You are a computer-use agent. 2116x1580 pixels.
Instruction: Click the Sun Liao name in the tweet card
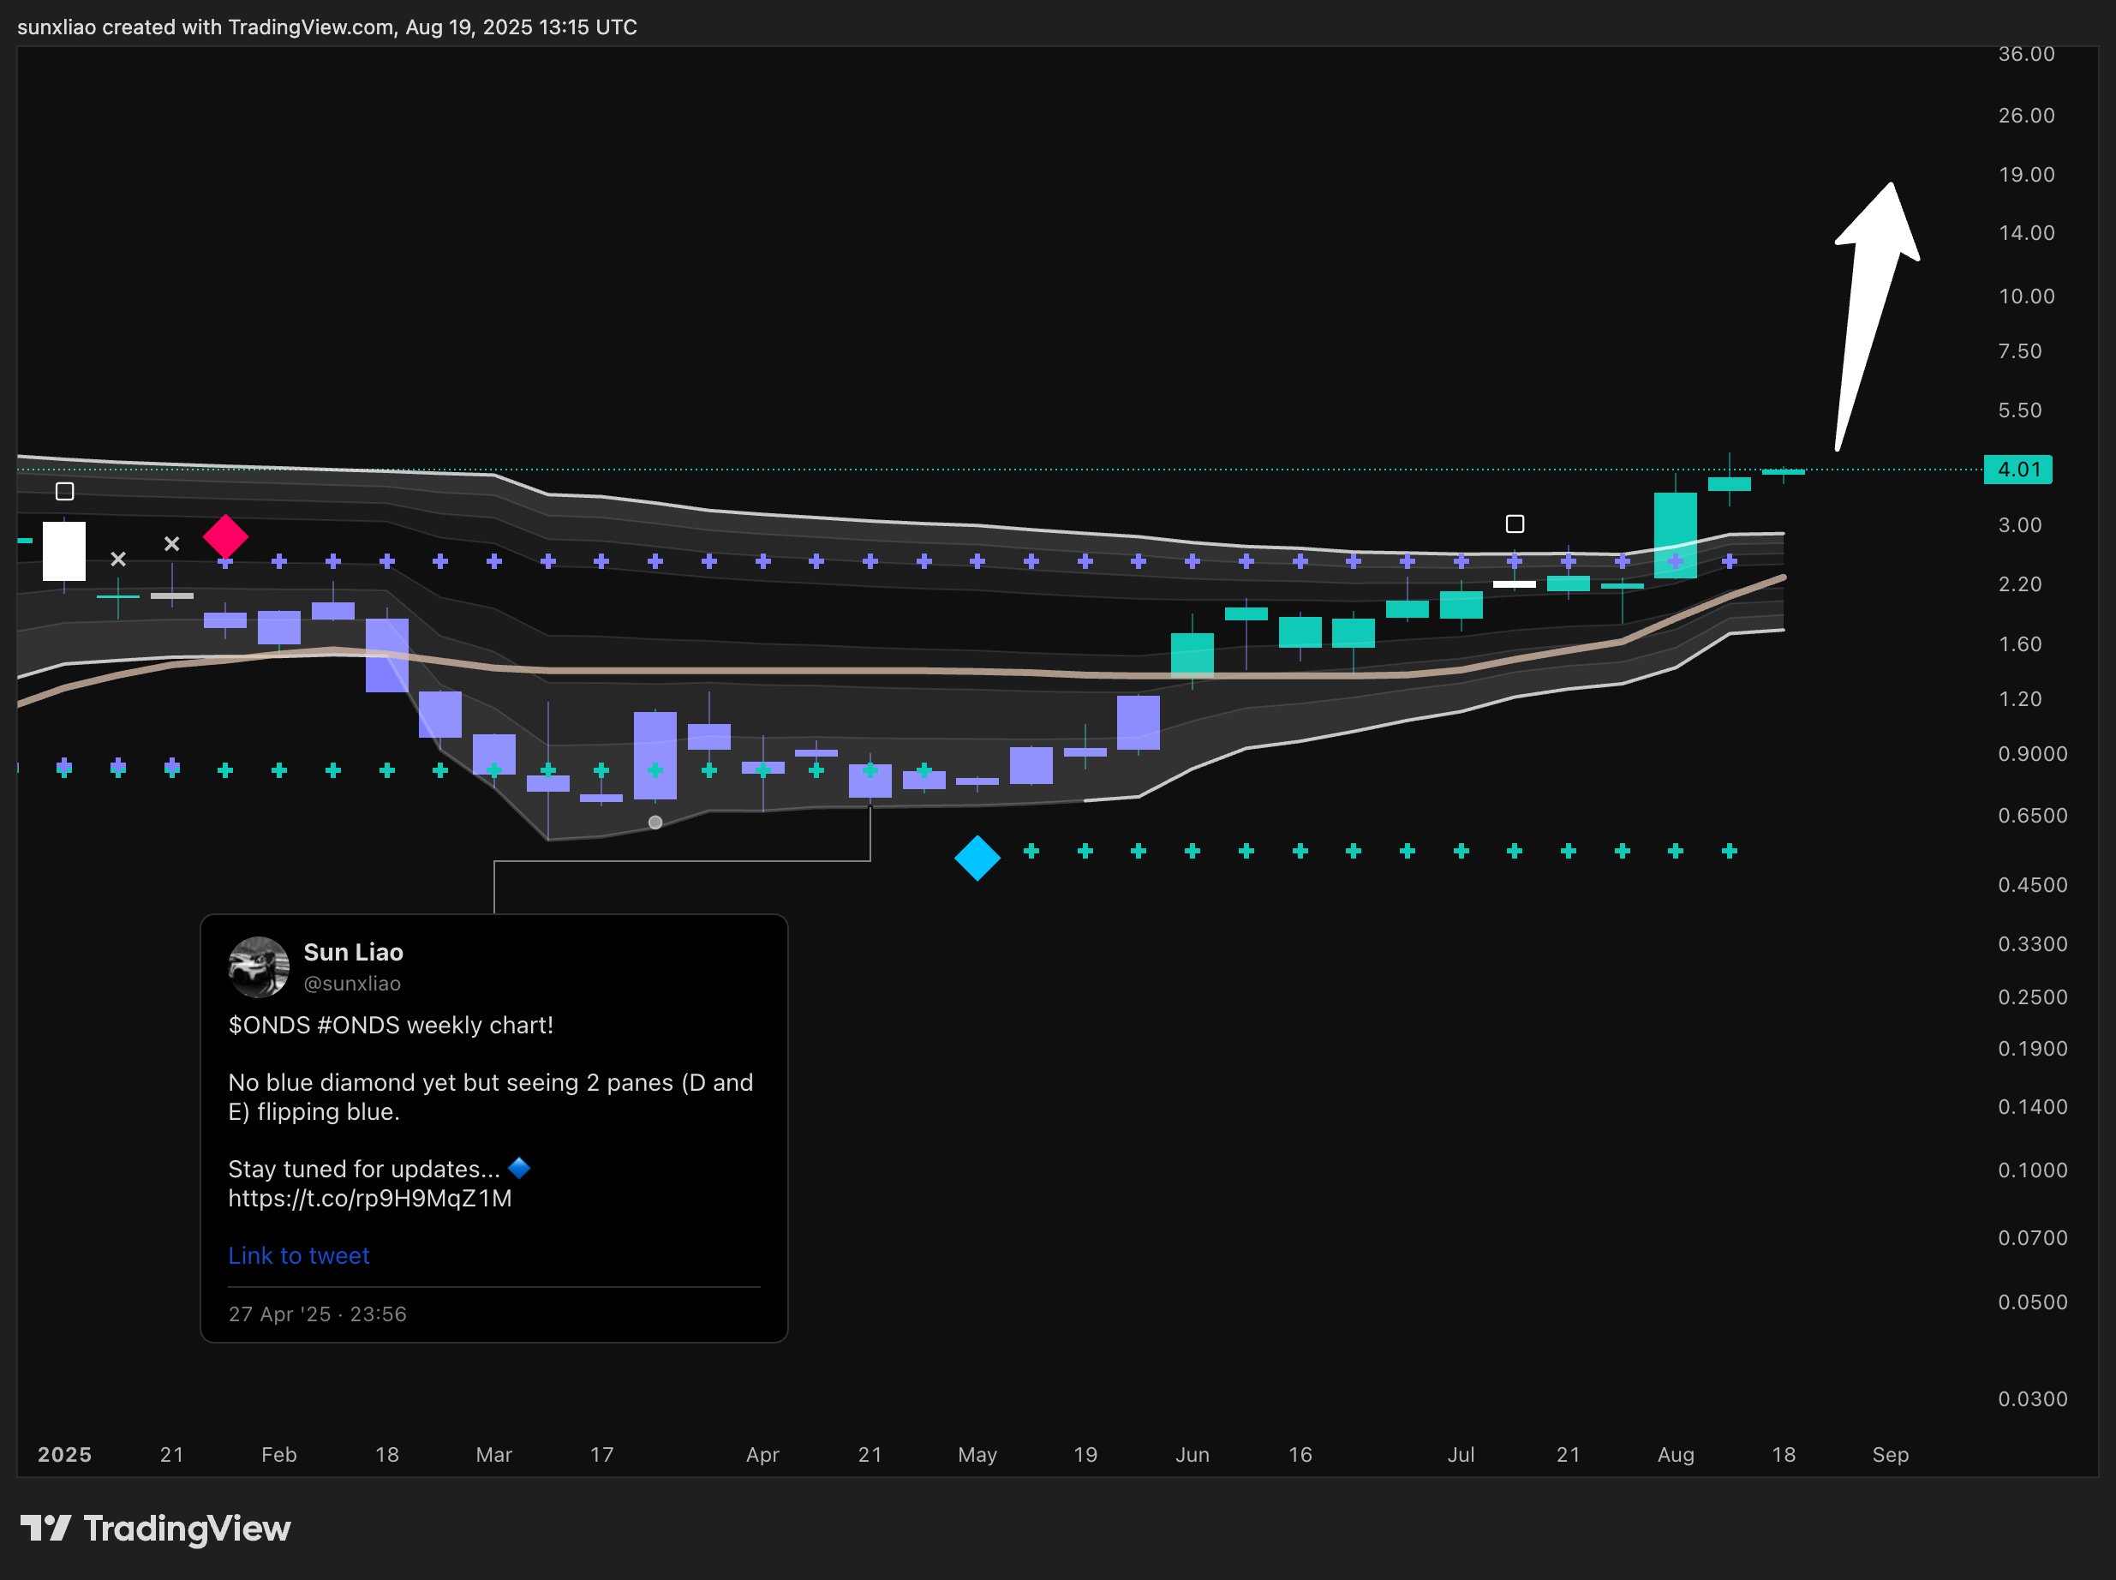[353, 953]
